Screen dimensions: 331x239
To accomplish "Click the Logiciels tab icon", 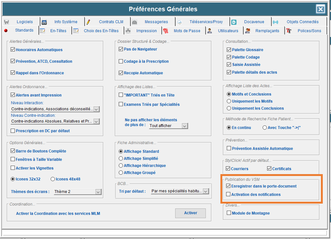I will tap(6, 22).
